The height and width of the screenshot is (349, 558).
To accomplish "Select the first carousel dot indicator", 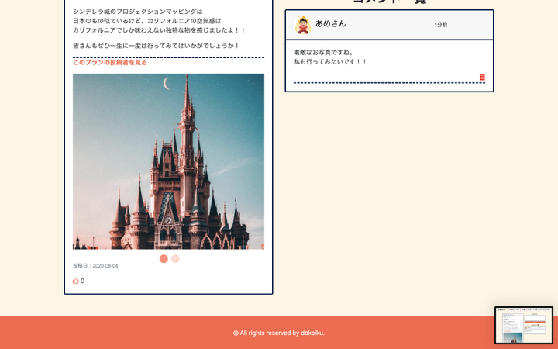I will point(164,259).
